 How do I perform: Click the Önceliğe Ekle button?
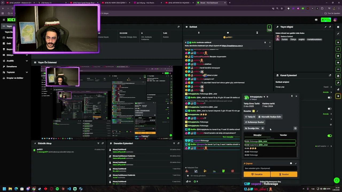pos(252,128)
